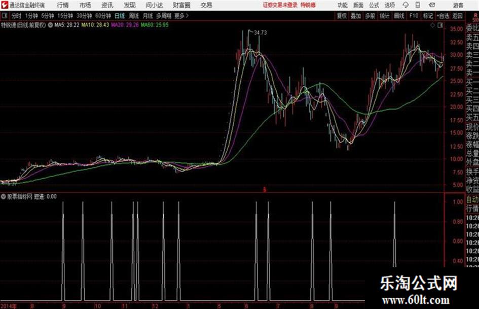479x309 pixels.
Task: Switch to 5分钟 period tab
Action: point(47,16)
